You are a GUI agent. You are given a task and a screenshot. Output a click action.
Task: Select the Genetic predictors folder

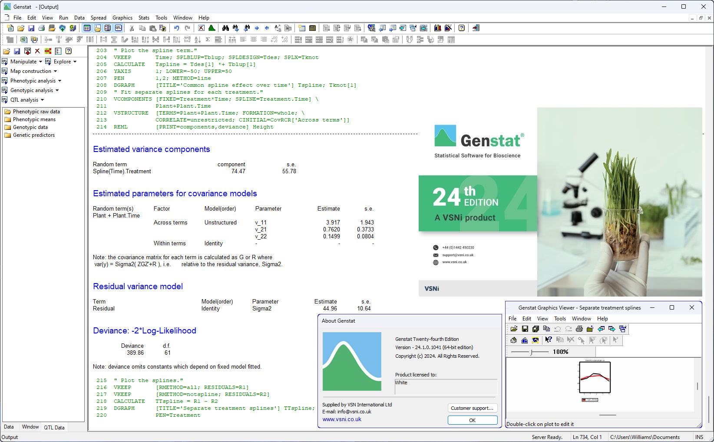pos(33,135)
